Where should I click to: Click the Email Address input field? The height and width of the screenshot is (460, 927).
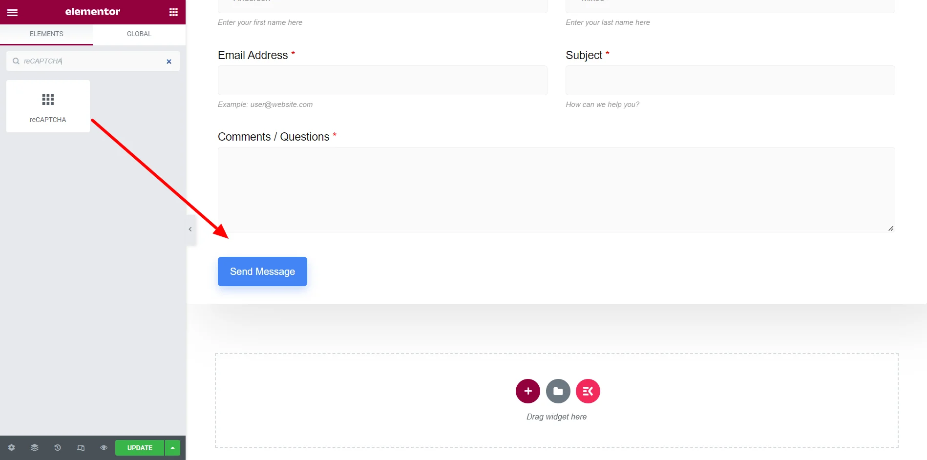pyautogui.click(x=382, y=81)
